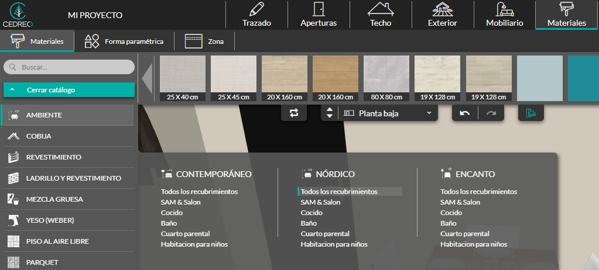Collapse with the Cerrar catálogo button
The image size is (599, 270).
69,90
